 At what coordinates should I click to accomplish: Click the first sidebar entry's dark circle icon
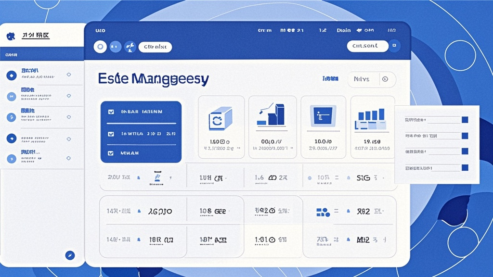point(12,76)
